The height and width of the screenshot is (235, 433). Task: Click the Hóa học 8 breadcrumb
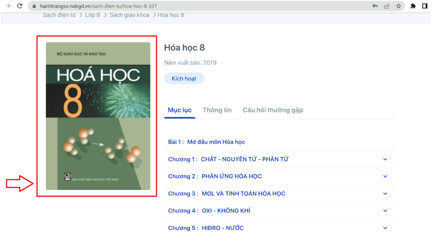[171, 15]
